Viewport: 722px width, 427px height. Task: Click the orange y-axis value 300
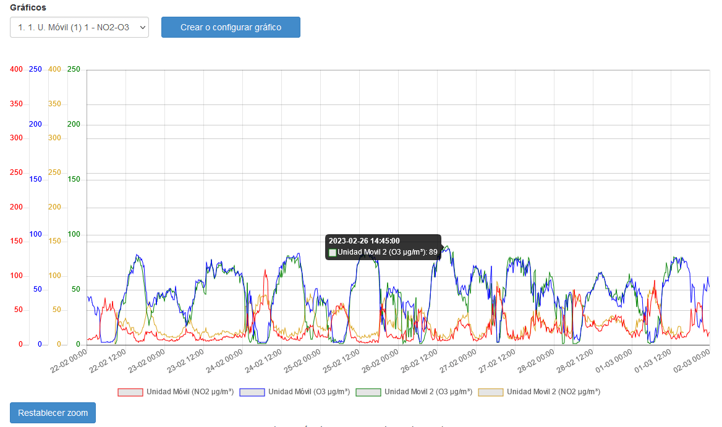point(54,138)
